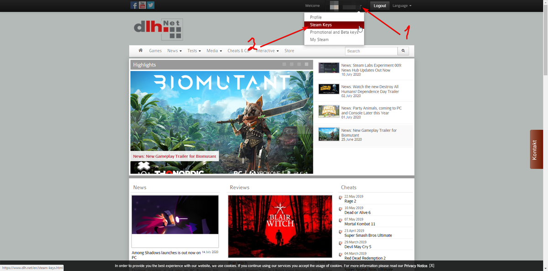
Task: Expand the Interactive menu
Action: (x=267, y=51)
